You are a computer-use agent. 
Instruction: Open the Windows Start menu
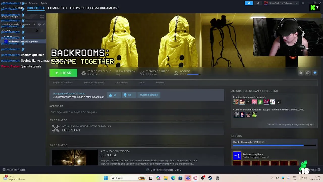tap(106, 178)
